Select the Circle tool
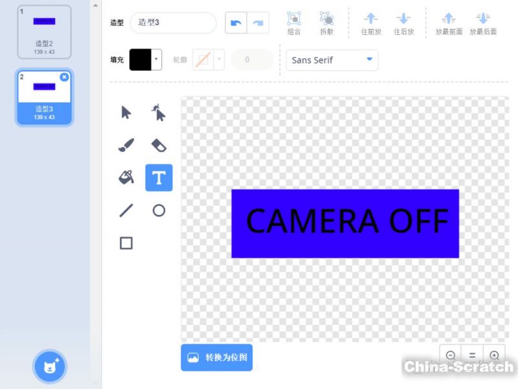The width and height of the screenshot is (518, 389). [159, 210]
